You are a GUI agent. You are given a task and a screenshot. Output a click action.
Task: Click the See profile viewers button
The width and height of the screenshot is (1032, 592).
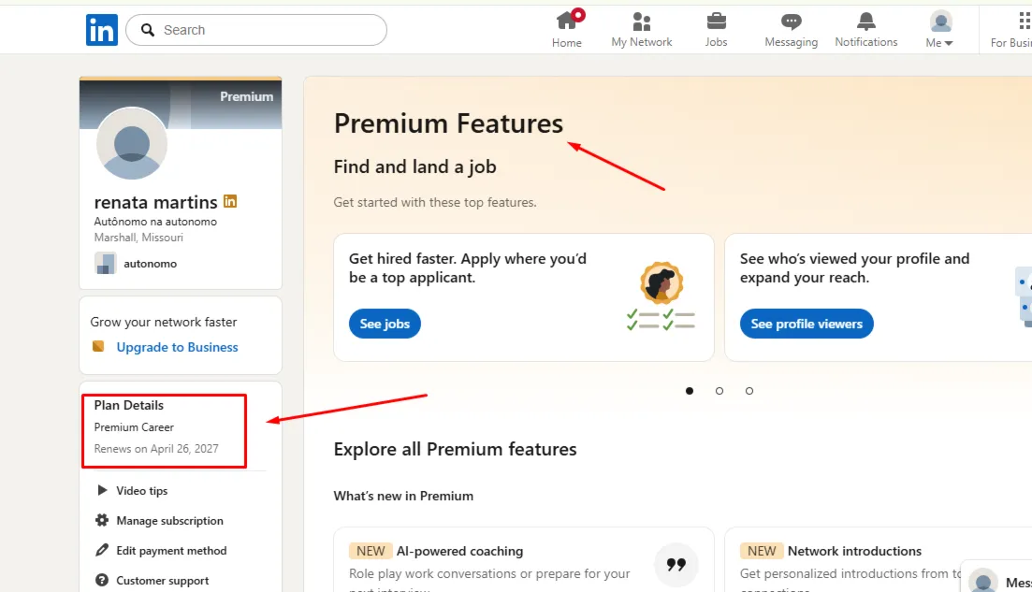807,324
